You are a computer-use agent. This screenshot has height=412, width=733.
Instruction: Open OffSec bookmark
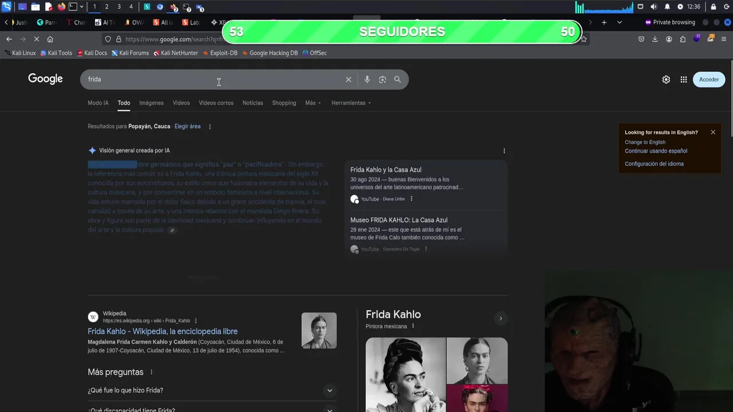click(314, 53)
